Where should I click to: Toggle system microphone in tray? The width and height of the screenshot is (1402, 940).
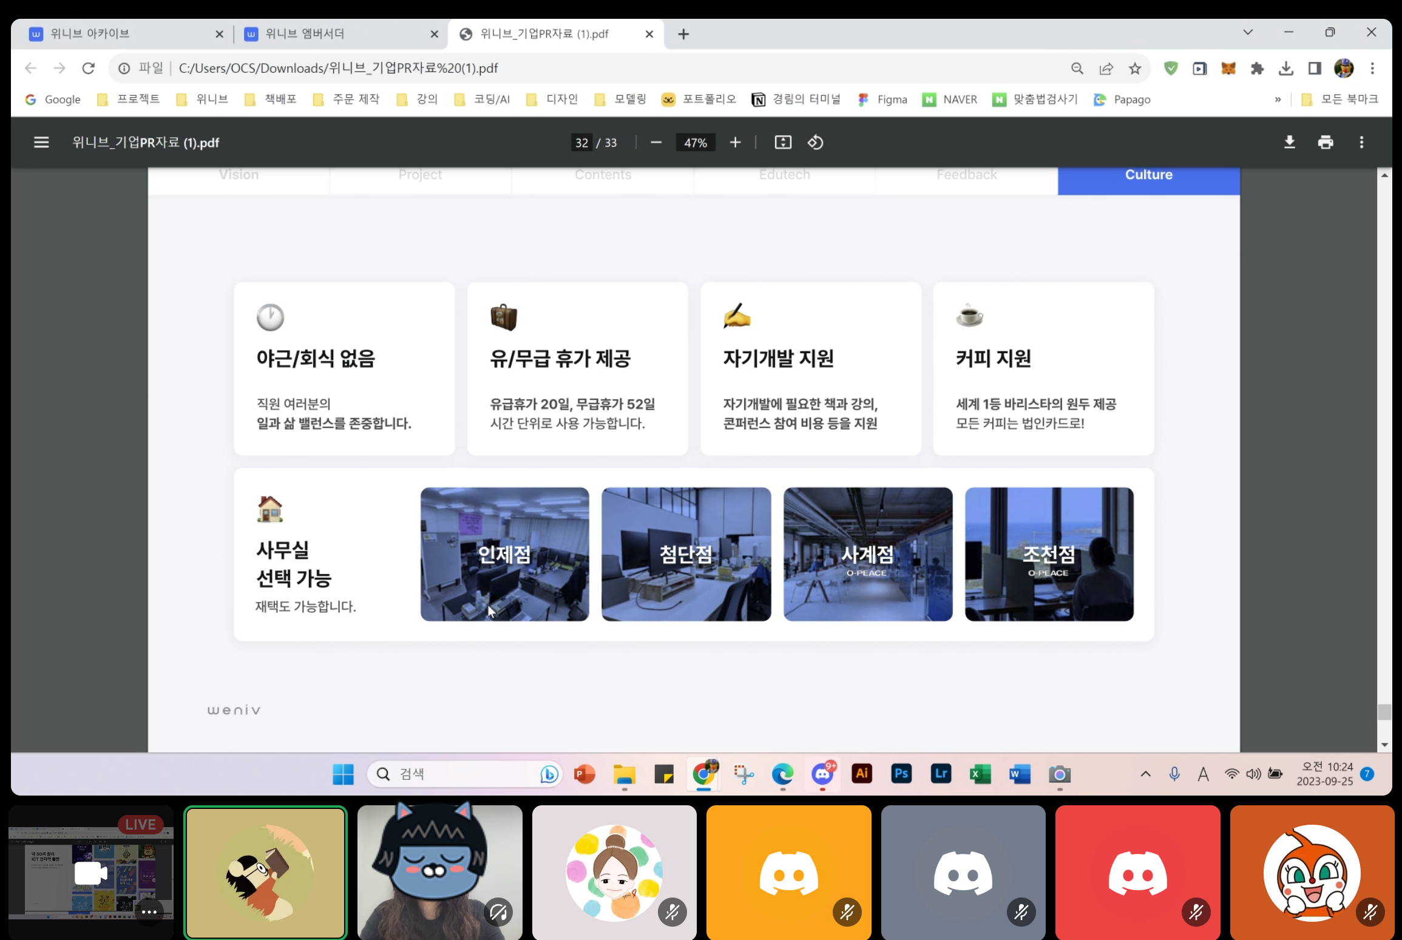pyautogui.click(x=1174, y=774)
